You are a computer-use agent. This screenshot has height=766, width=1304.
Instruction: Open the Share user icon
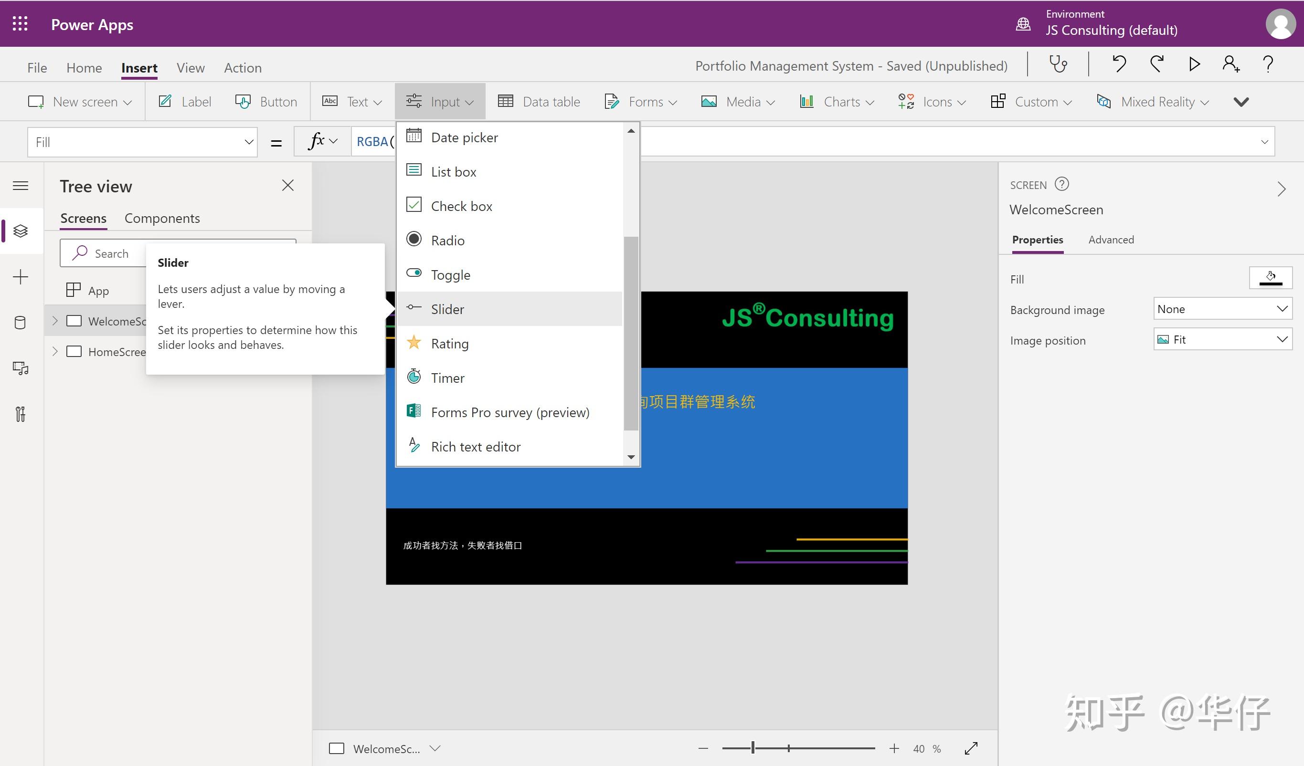[x=1230, y=64]
